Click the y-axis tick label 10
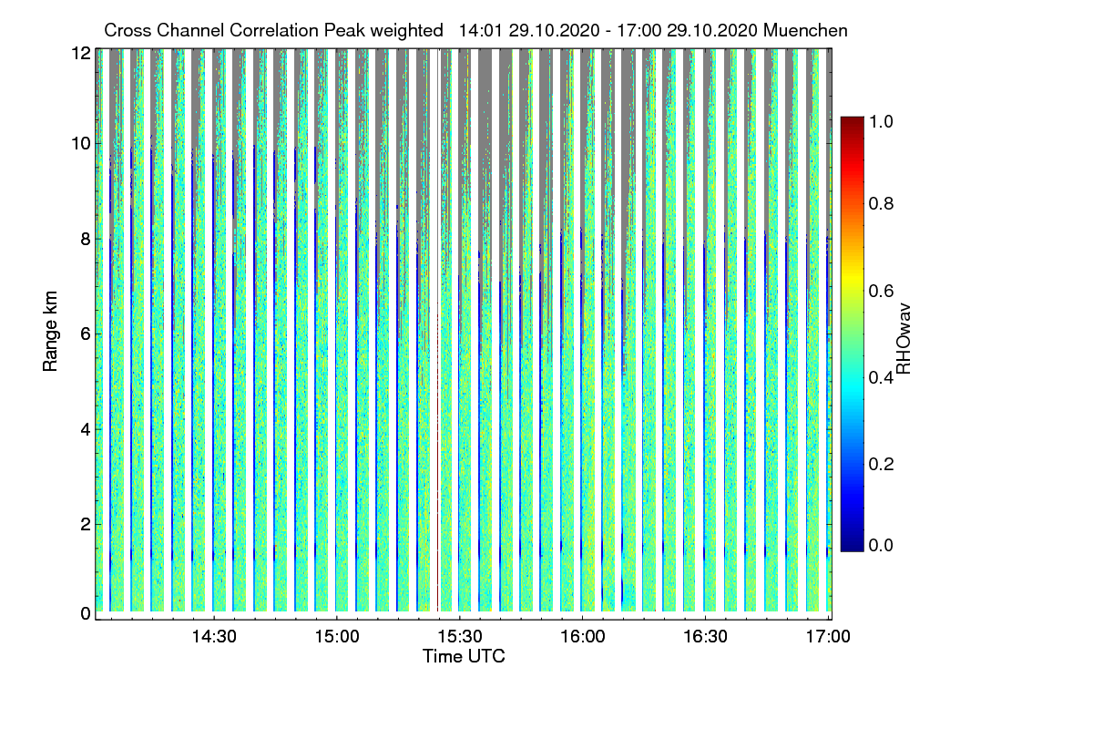Screen dimensions: 1093x729 (x=81, y=143)
